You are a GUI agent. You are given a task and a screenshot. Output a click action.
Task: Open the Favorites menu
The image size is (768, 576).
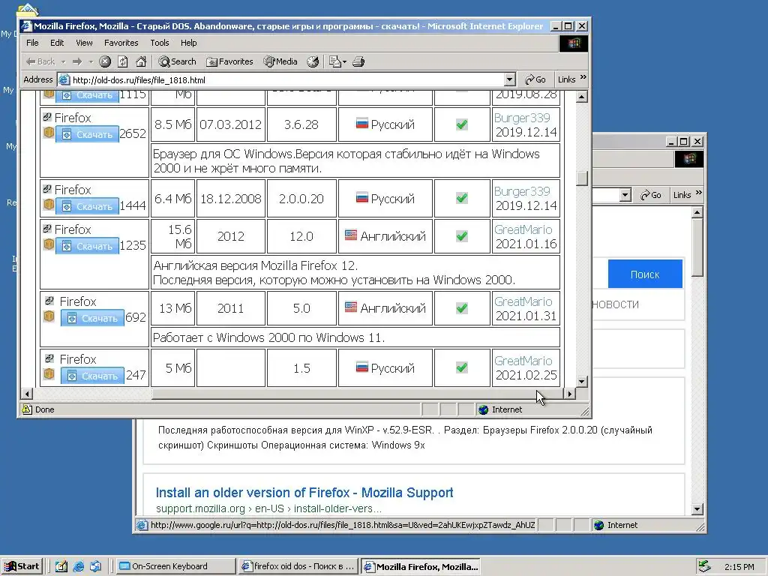click(x=121, y=43)
